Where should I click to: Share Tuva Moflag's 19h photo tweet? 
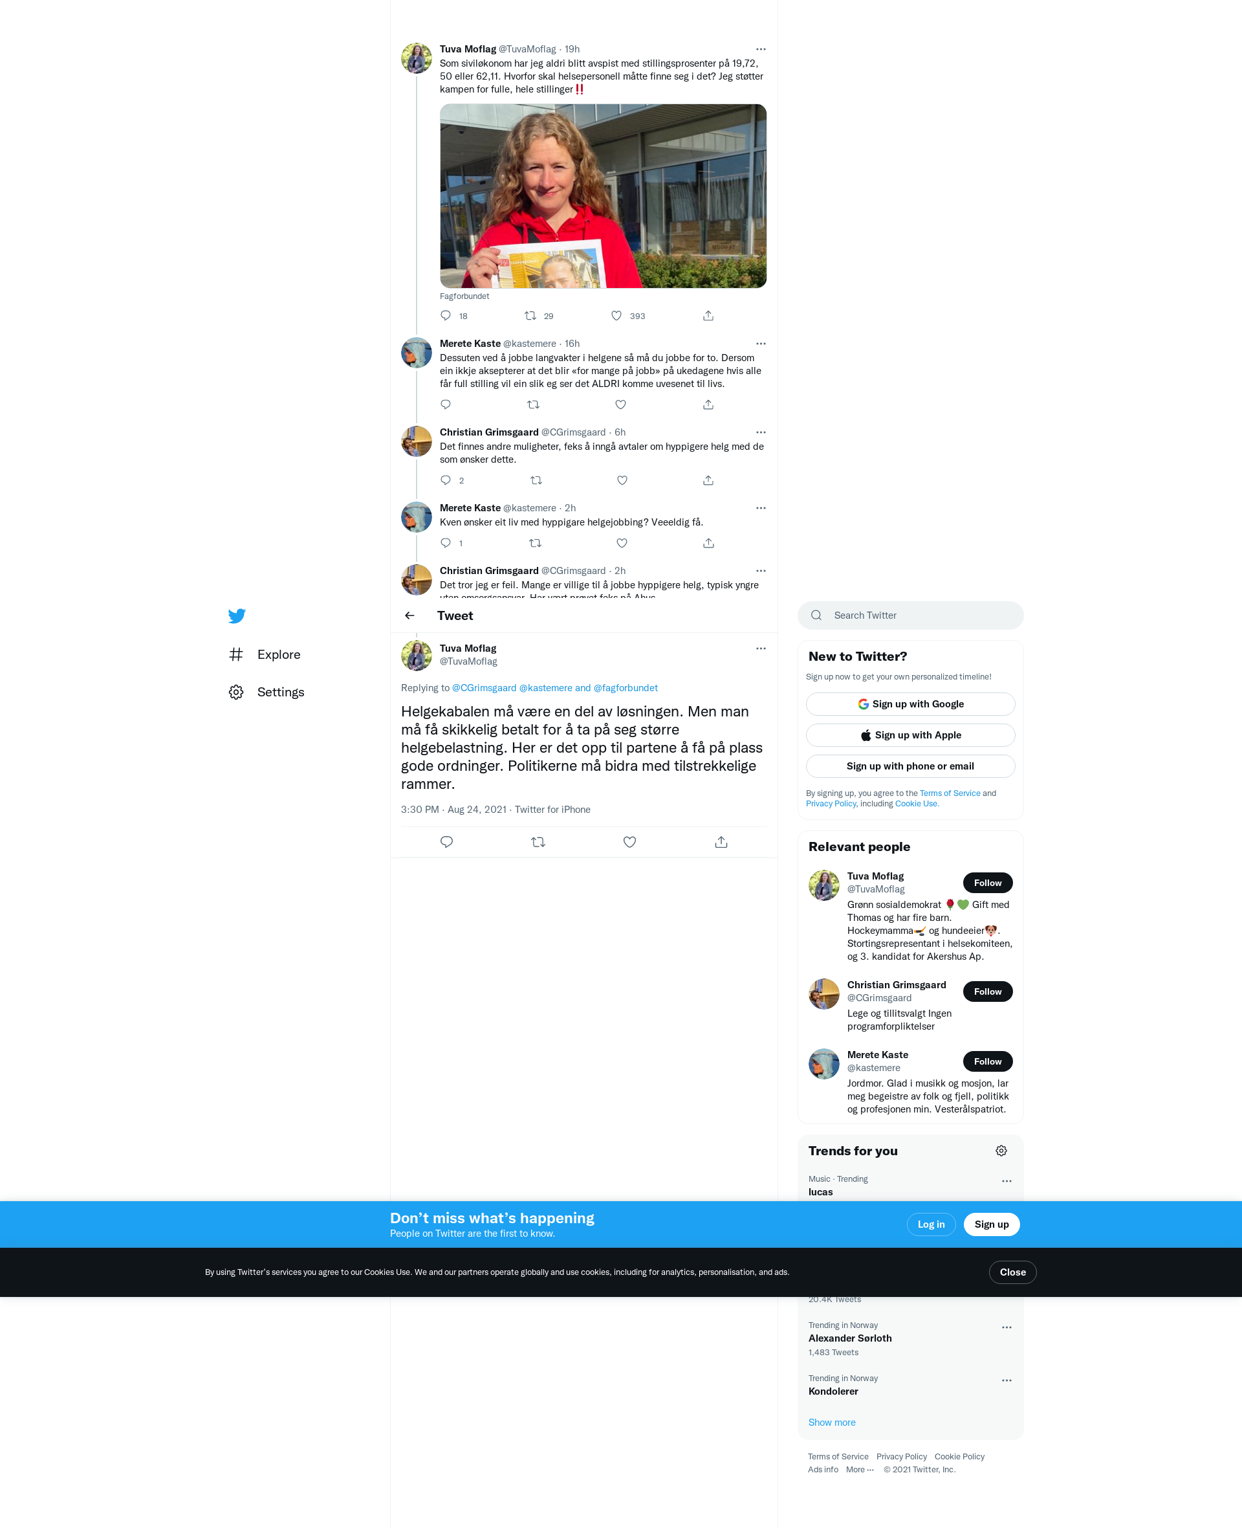click(x=708, y=316)
